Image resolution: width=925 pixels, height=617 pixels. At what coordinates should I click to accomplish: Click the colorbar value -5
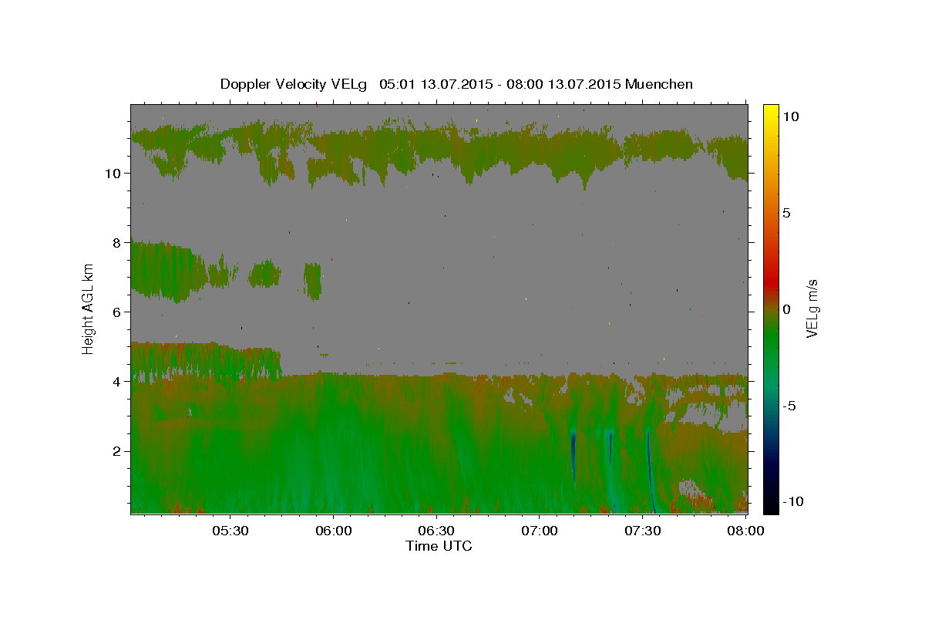coord(790,406)
